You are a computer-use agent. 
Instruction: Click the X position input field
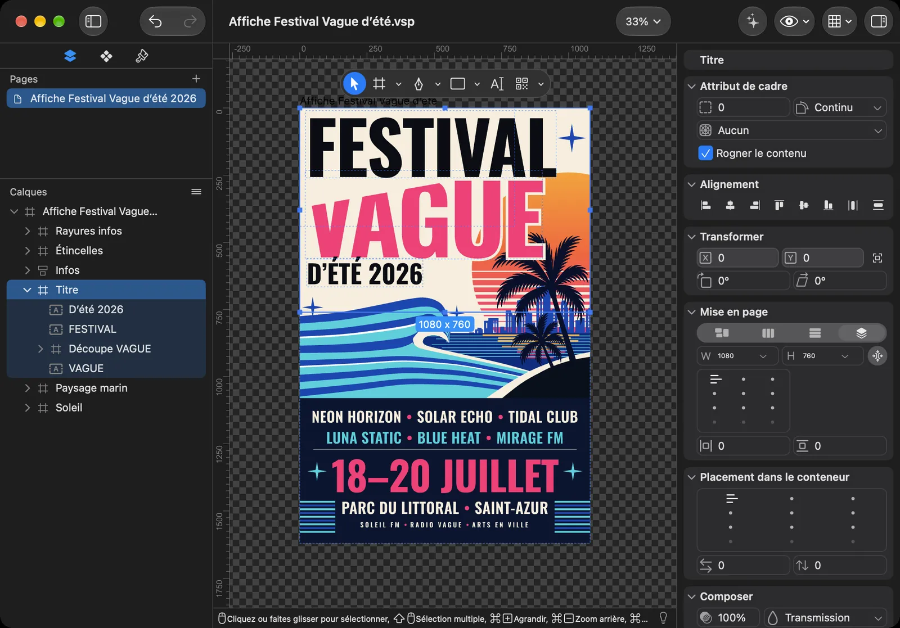(737, 258)
